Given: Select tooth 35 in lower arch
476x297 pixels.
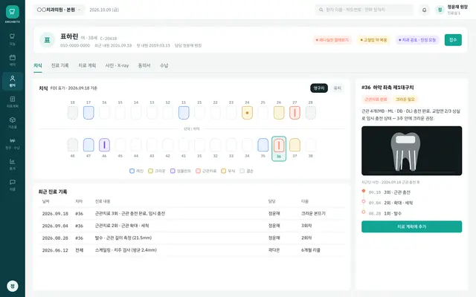Looking at the screenshot, I should tap(263, 145).
